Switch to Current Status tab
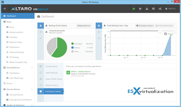This screenshot has width=181, height=107. coord(51,66)
